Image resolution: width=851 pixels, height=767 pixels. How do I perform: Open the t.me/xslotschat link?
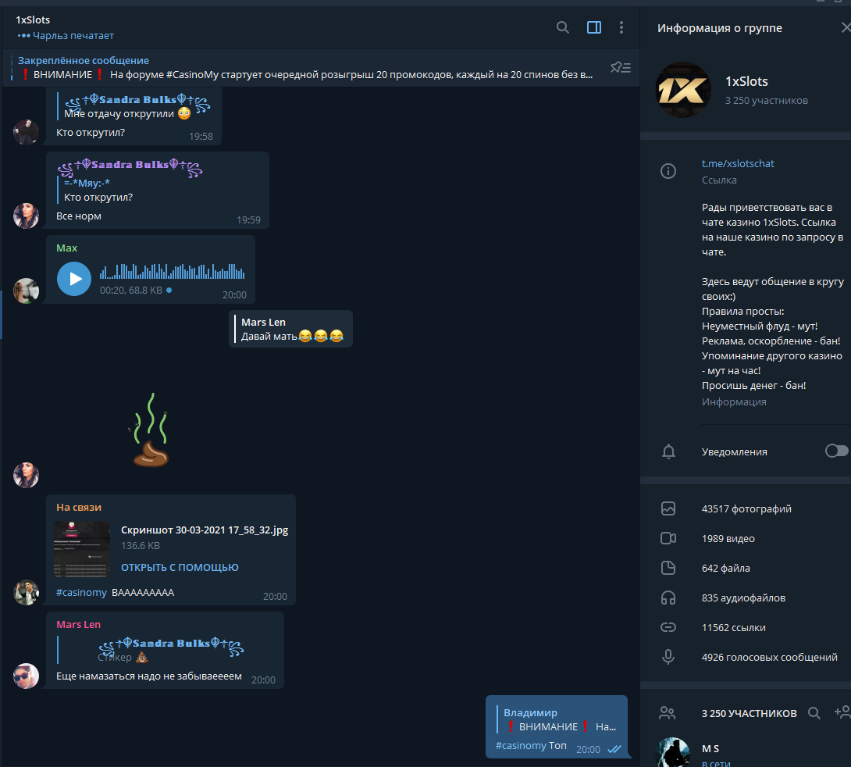[x=738, y=163]
